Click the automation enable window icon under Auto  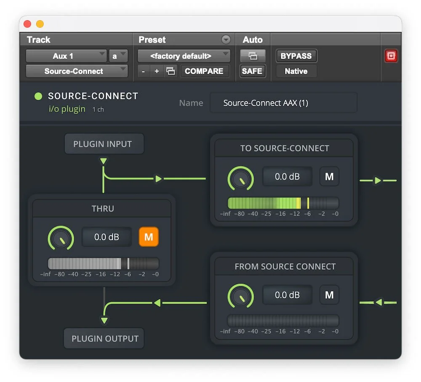pyautogui.click(x=253, y=56)
